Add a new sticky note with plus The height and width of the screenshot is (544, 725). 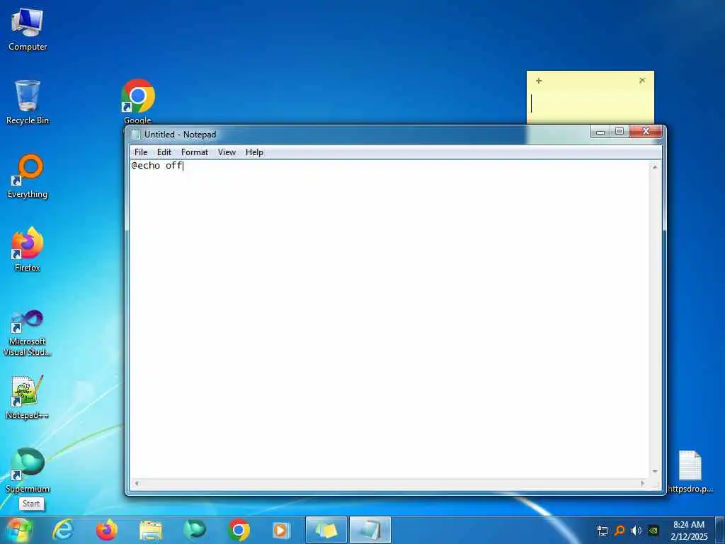point(539,81)
